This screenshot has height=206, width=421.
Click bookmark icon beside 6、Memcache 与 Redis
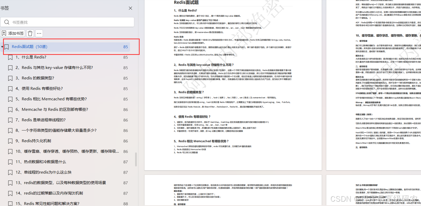pyautogui.click(x=10, y=110)
